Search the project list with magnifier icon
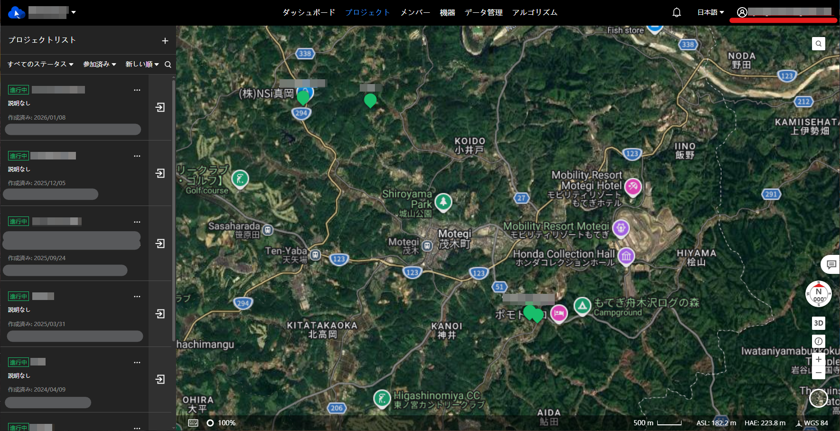The height and width of the screenshot is (431, 840). point(168,65)
